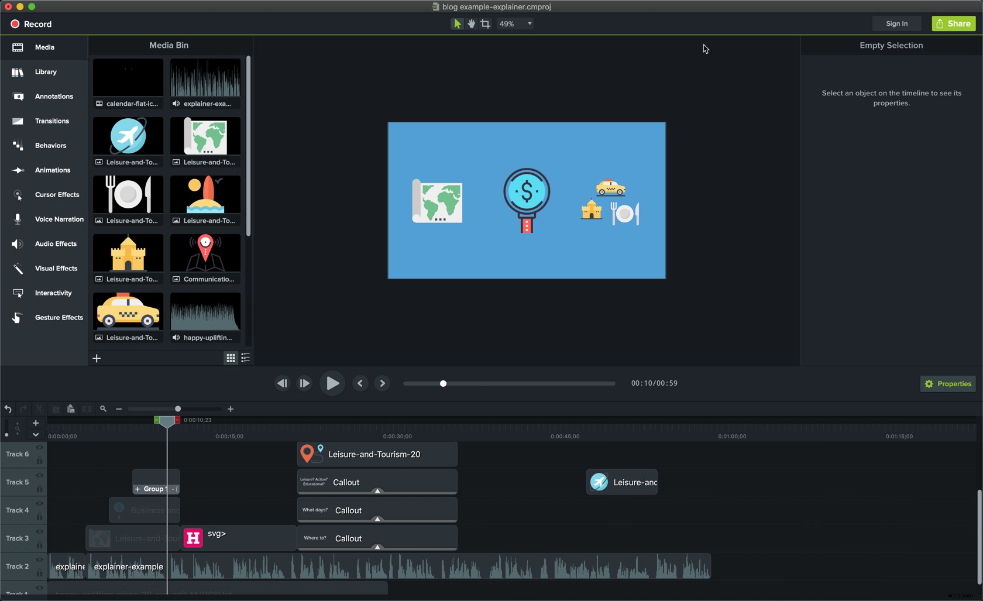This screenshot has width=983, height=601.
Task: Open the Transitions panel
Action: point(44,121)
